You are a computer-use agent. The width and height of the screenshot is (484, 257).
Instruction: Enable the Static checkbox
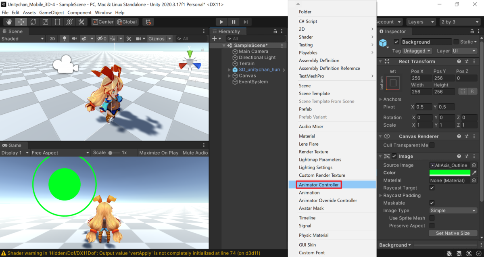tap(456, 42)
